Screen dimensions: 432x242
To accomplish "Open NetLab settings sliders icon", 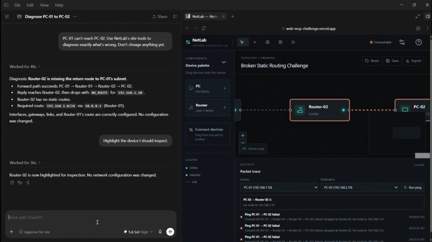I will coord(402,42).
